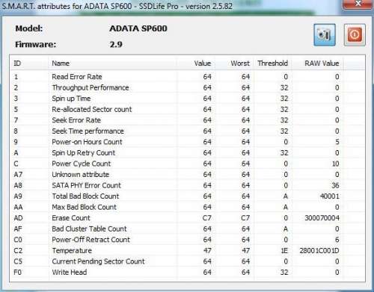Screen dimensions: 374x292
Task: Click threshold 1E in Temperature row
Action: coord(284,250)
